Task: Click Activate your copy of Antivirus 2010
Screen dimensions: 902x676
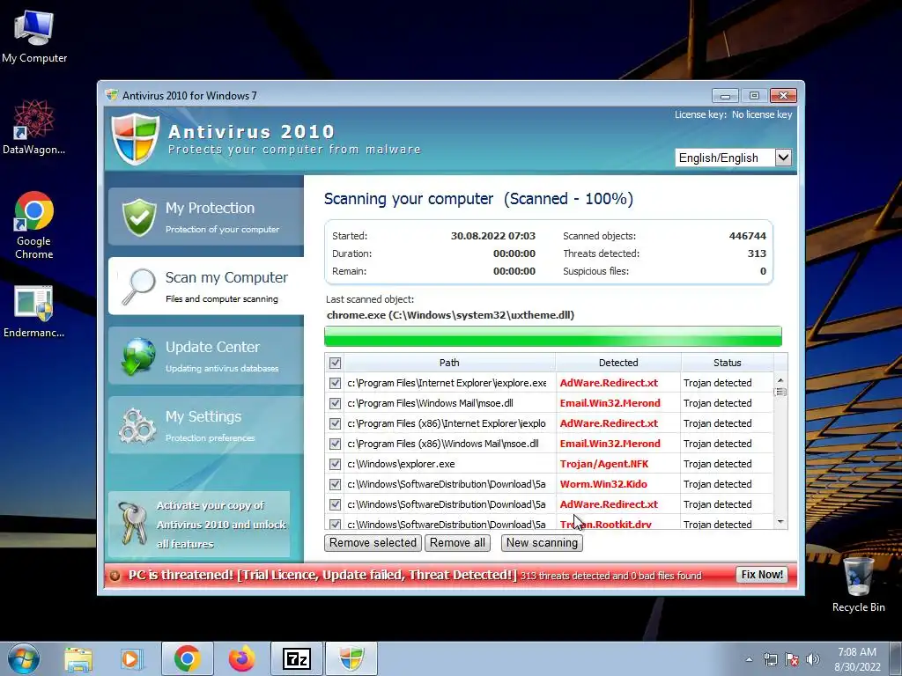Action: point(199,524)
